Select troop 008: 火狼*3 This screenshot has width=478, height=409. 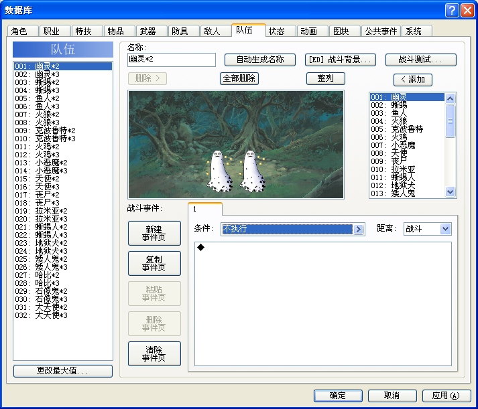pos(63,122)
